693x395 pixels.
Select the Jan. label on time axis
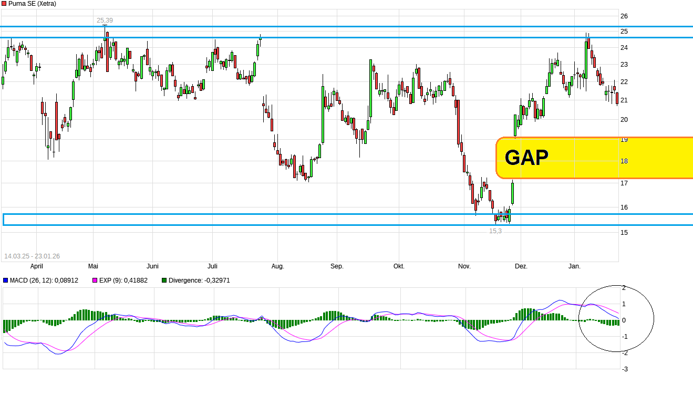(x=575, y=266)
